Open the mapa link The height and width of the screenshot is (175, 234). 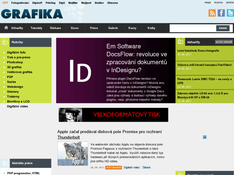208,3
